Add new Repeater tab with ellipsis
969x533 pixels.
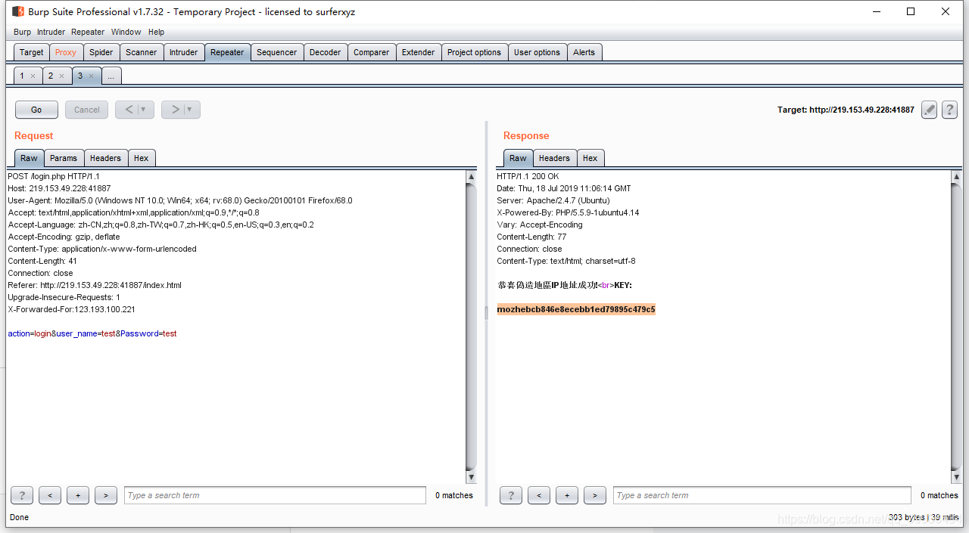click(x=111, y=76)
